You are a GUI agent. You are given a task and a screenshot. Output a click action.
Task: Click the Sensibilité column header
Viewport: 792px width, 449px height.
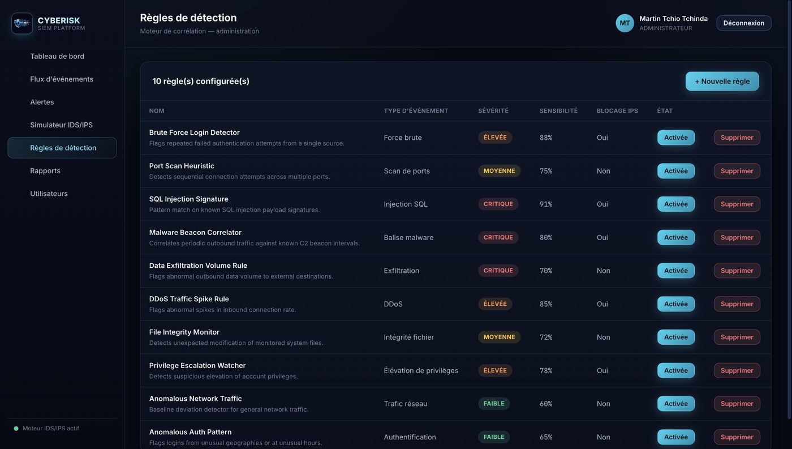[559, 111]
